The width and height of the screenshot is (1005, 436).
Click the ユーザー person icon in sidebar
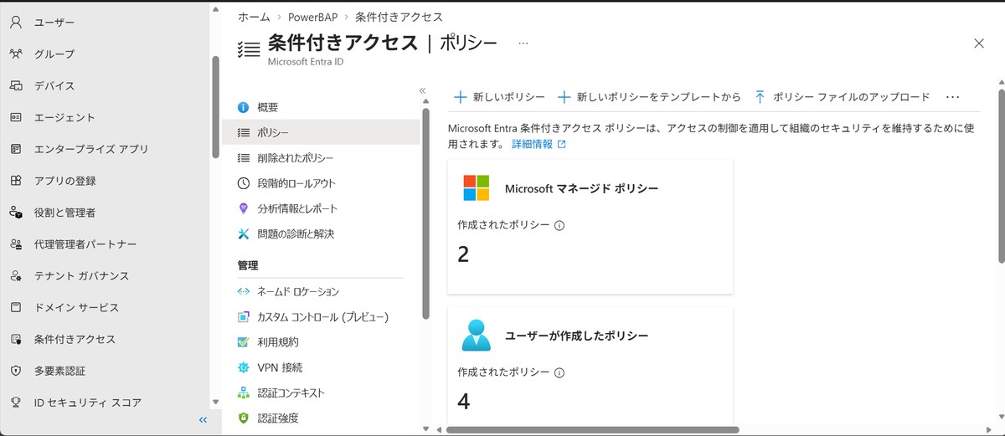[x=15, y=23]
